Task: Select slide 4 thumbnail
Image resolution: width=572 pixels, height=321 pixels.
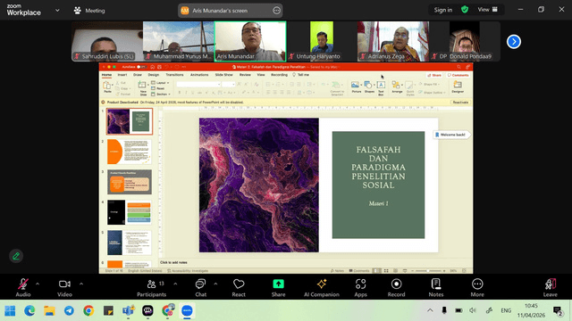Action: [129, 212]
